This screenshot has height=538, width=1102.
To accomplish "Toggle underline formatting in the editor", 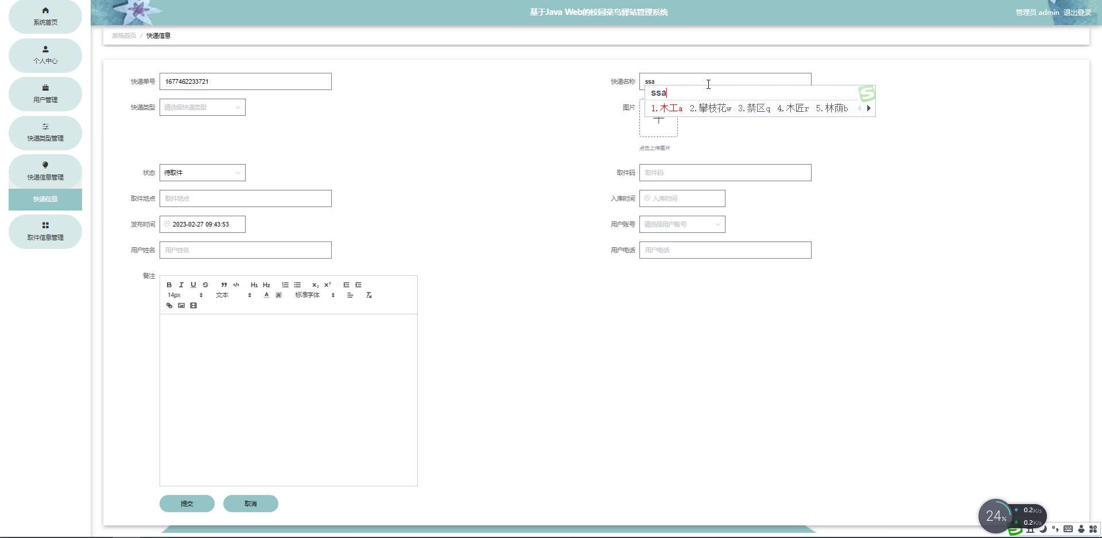I will (x=193, y=285).
